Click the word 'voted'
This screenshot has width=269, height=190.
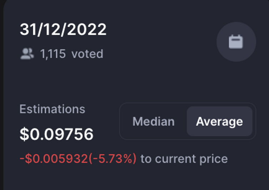click(87, 54)
